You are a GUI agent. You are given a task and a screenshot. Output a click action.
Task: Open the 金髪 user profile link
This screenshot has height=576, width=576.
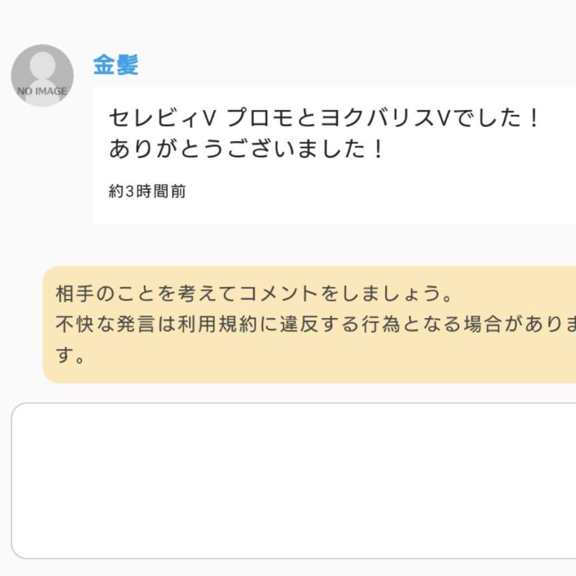tap(115, 65)
